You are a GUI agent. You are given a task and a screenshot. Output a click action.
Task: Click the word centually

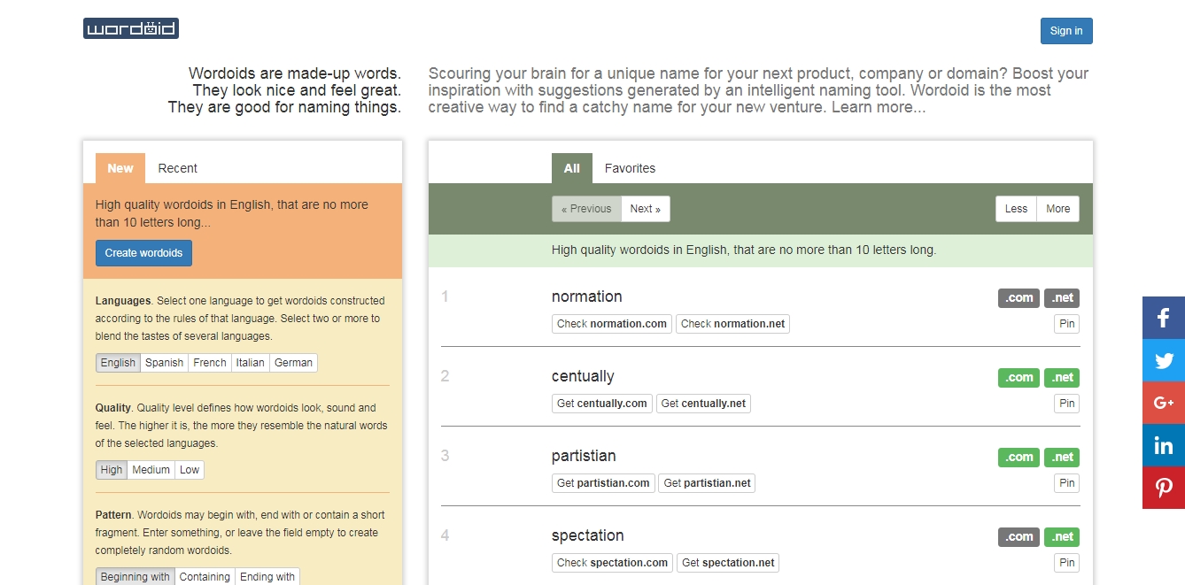point(583,376)
